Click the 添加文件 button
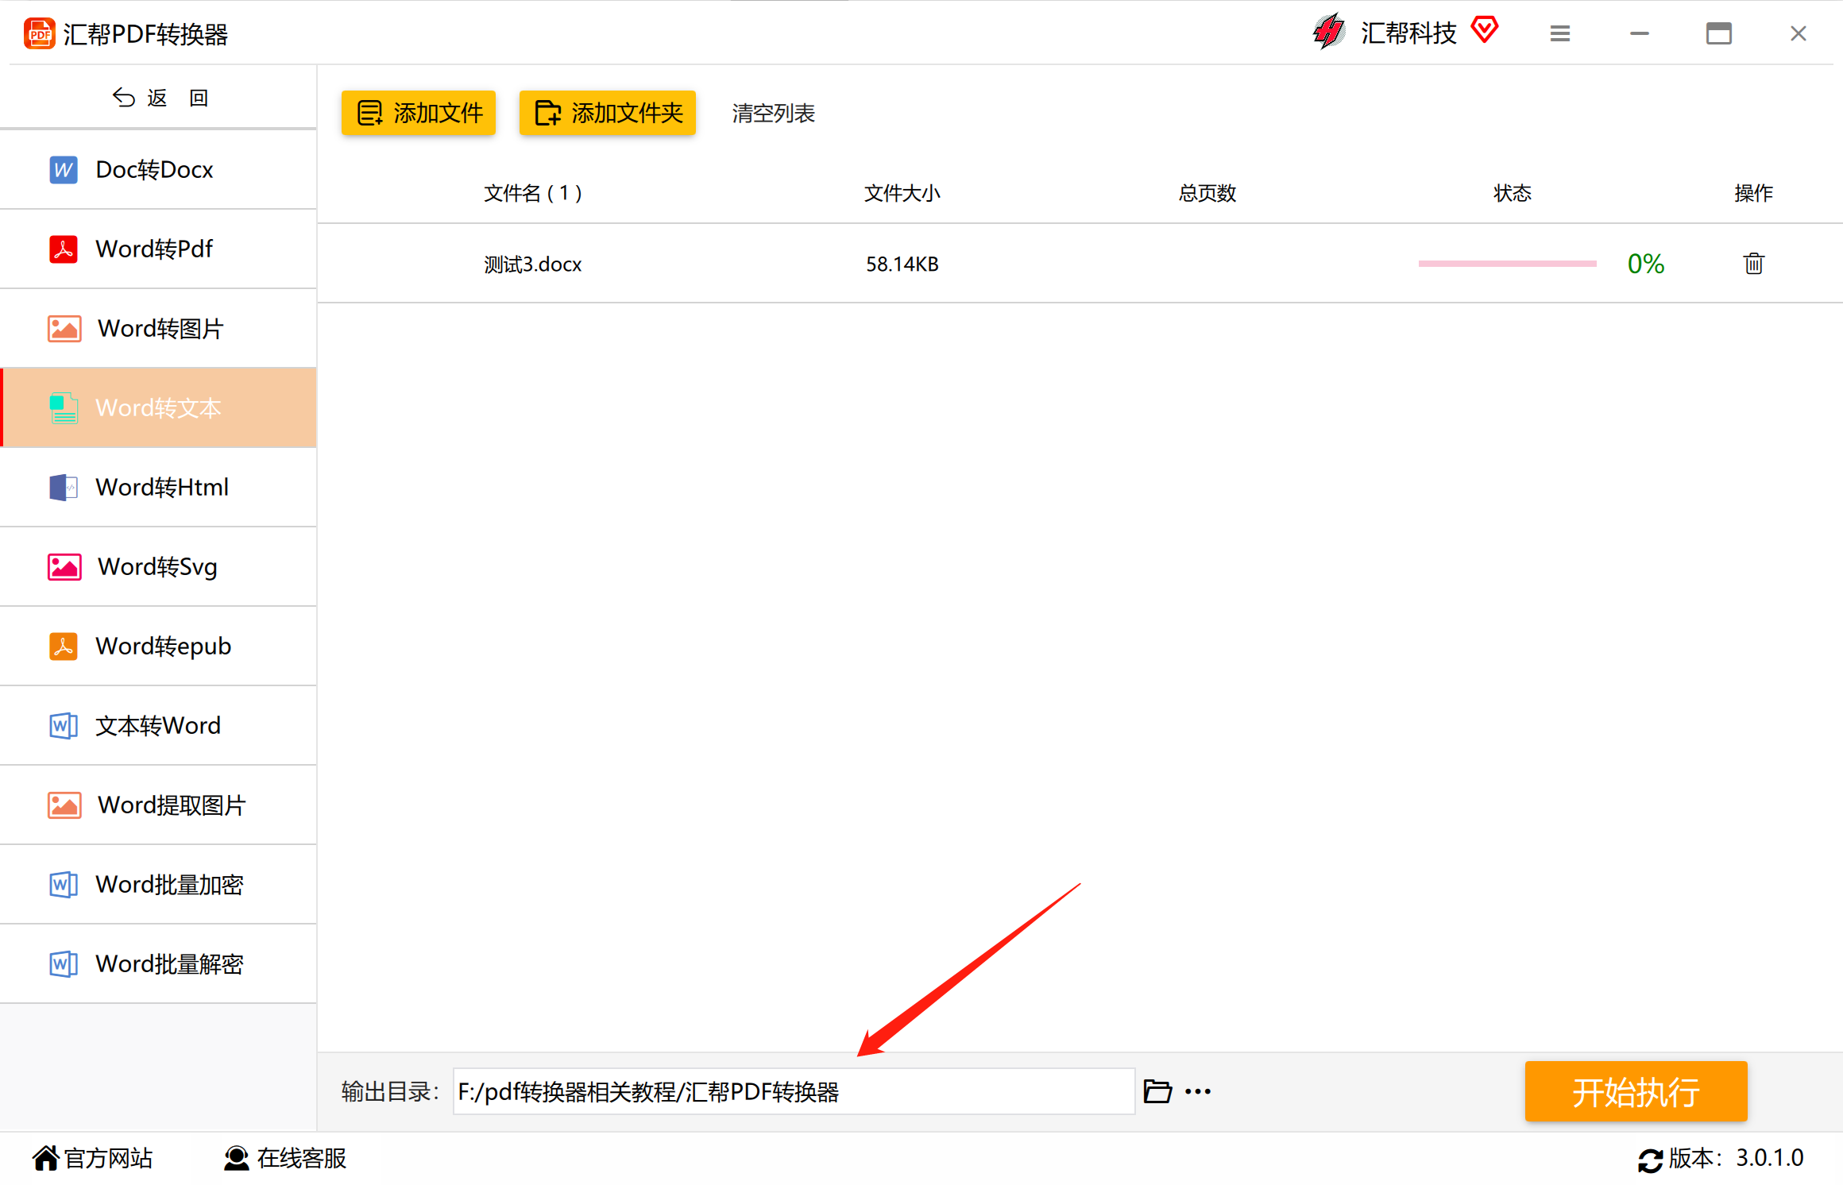This screenshot has height=1185, width=1843. (419, 113)
